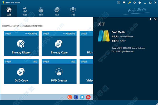The height and width of the screenshot is (105, 158).
Task: Click the 试用版 label on Blu-ray Ripper tile
Action: coord(8,33)
